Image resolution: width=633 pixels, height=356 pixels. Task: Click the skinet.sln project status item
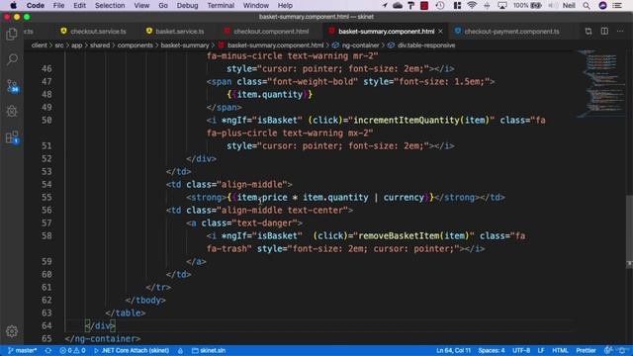[209, 350]
